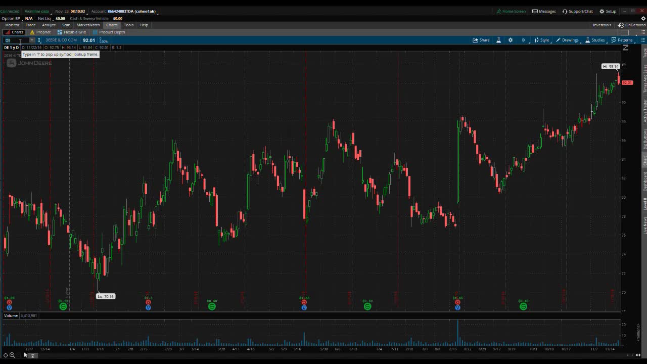Change the D timeframe aggregation dropdown
Image resolution: width=647 pixels, height=364 pixels.
coord(523,40)
